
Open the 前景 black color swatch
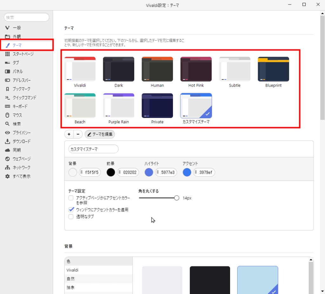pyautogui.click(x=111, y=173)
